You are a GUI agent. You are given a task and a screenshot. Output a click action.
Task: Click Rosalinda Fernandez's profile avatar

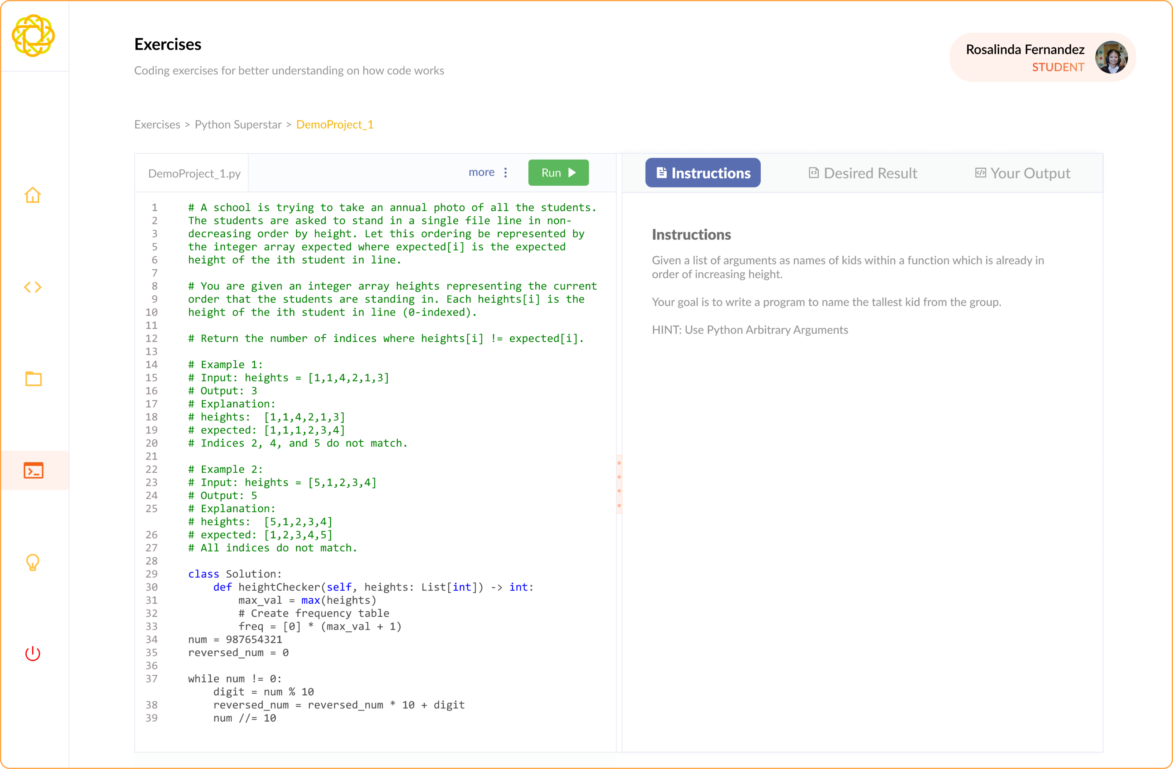tap(1112, 57)
